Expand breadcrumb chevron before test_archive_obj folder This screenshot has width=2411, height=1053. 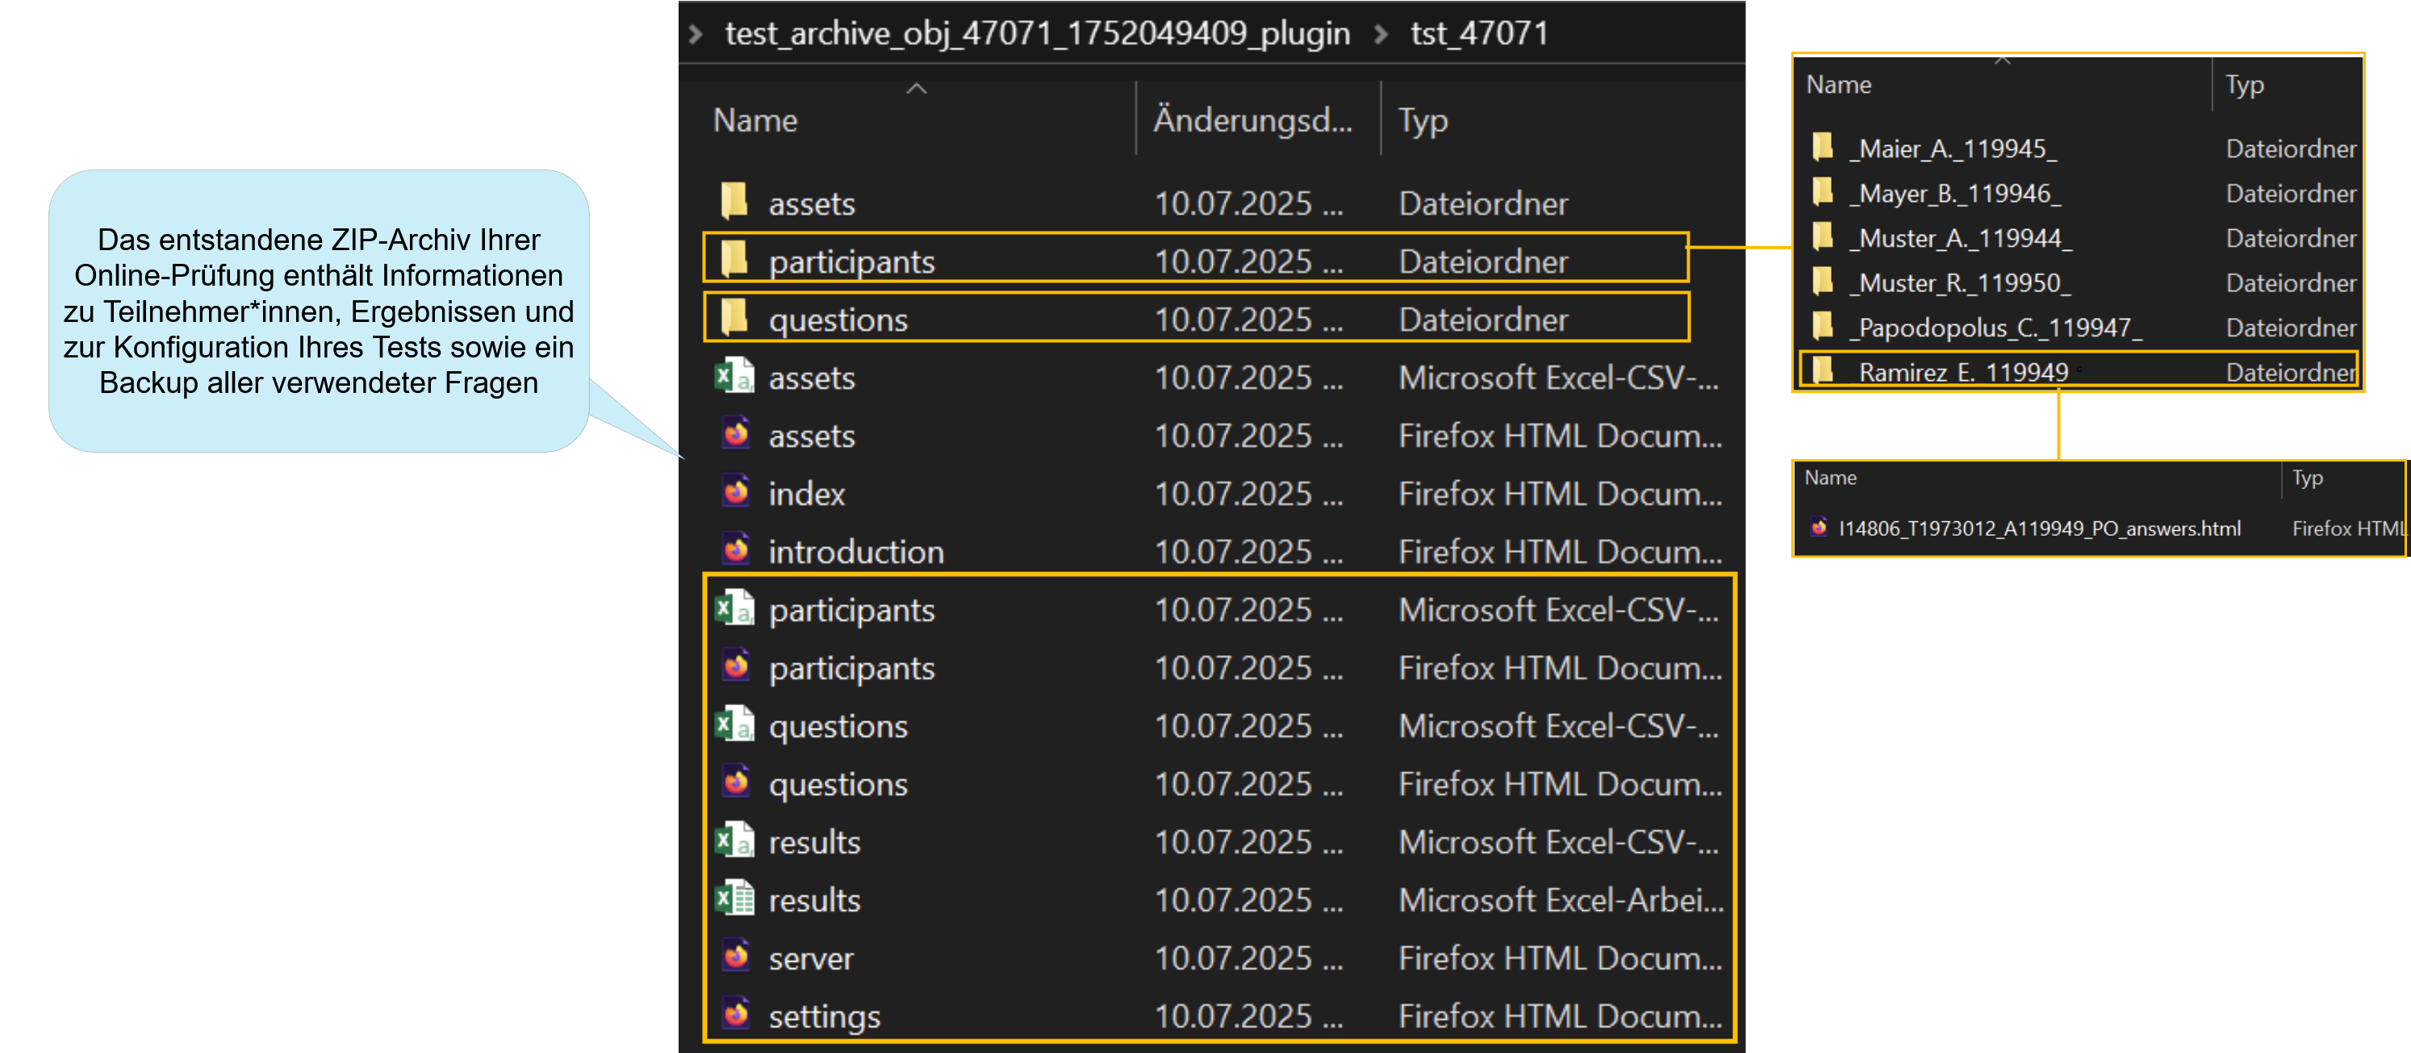(x=696, y=35)
